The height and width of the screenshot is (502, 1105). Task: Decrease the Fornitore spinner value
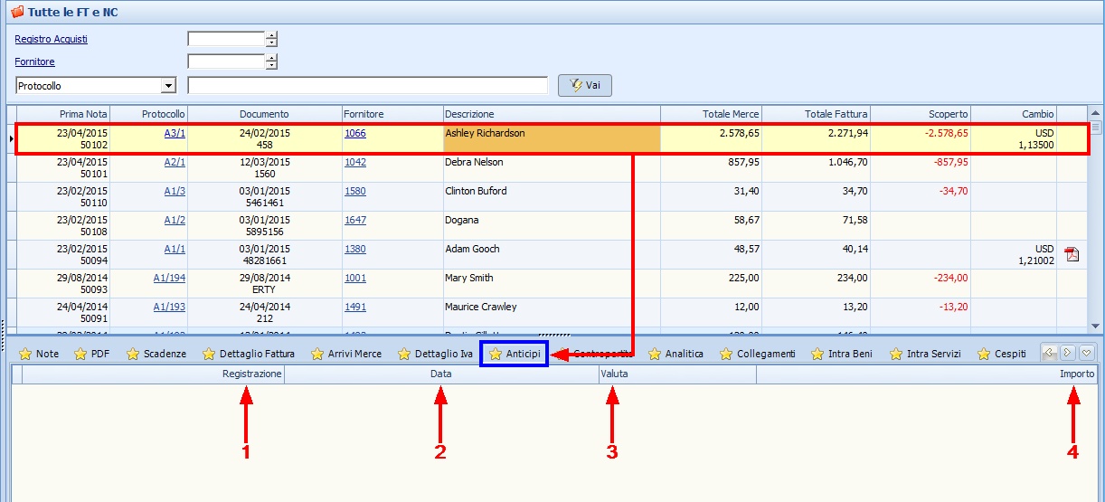click(x=271, y=66)
